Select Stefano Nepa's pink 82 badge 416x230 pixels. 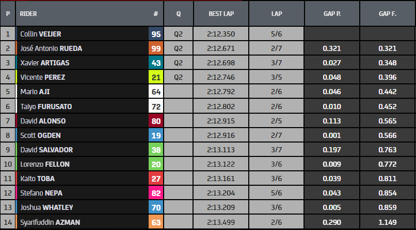pos(156,193)
